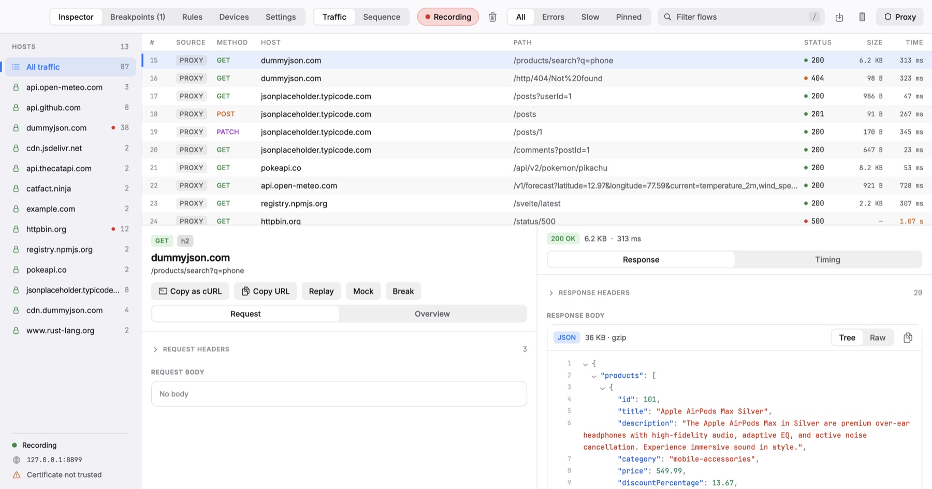932x489 pixels.
Task: Open the Breakpoints (1) tab
Action: pyautogui.click(x=138, y=17)
